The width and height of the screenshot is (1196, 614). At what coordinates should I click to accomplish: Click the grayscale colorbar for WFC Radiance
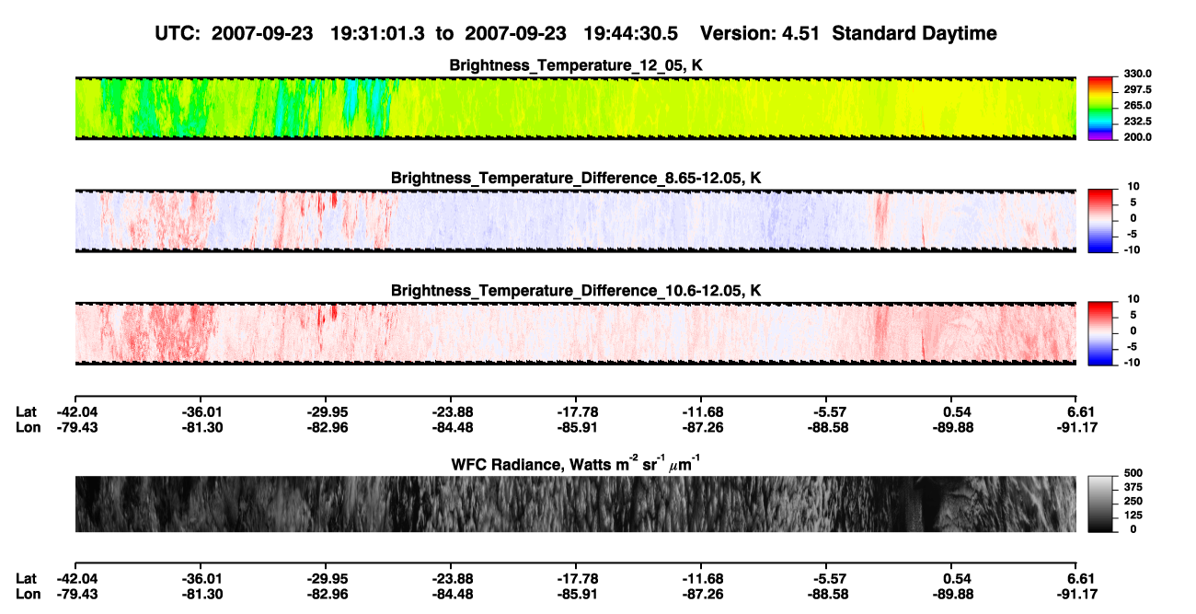point(1100,504)
